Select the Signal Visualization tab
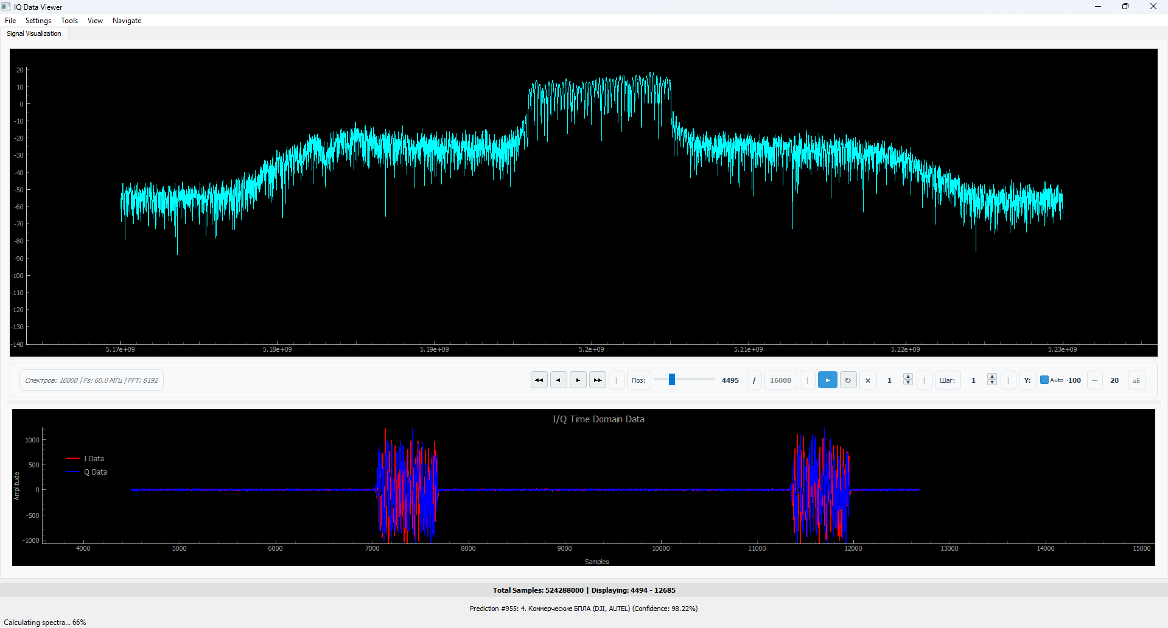 pyautogui.click(x=34, y=33)
